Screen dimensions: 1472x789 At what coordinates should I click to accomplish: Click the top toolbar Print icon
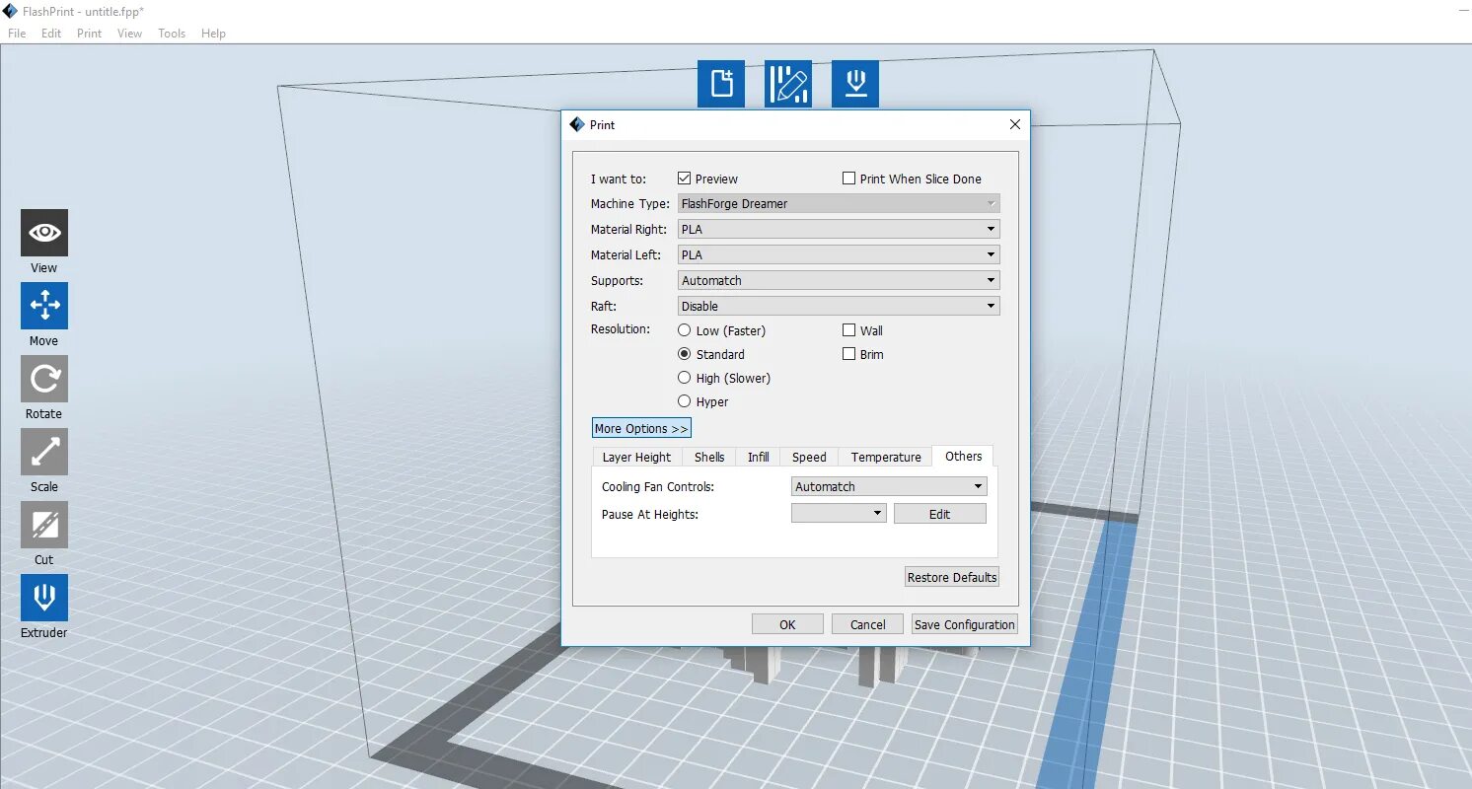(x=855, y=84)
